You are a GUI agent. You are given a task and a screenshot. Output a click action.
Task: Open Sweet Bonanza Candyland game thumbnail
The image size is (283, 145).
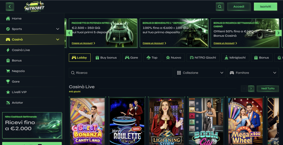tap(88, 121)
